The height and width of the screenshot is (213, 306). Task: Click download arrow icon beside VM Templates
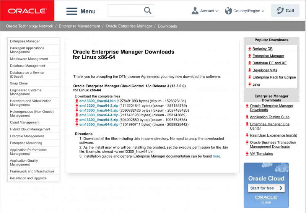click(x=247, y=154)
